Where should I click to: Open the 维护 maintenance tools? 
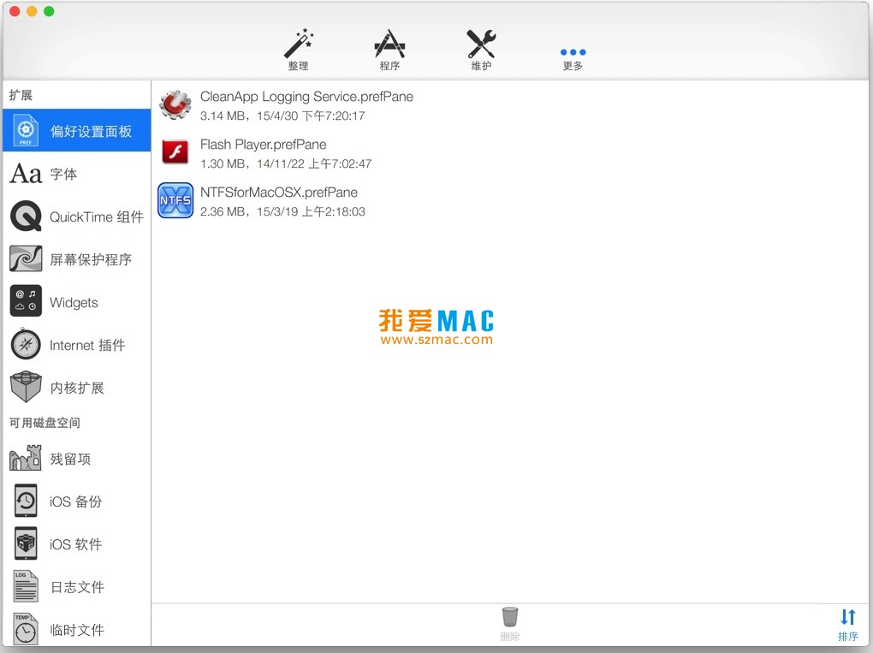point(481,44)
